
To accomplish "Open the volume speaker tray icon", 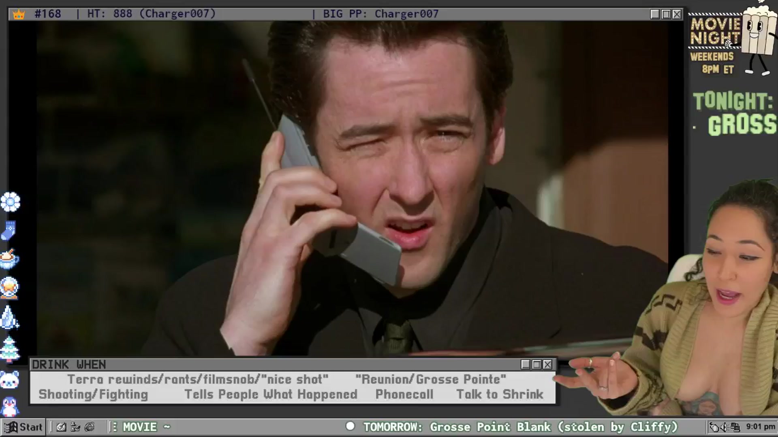I will (x=725, y=427).
